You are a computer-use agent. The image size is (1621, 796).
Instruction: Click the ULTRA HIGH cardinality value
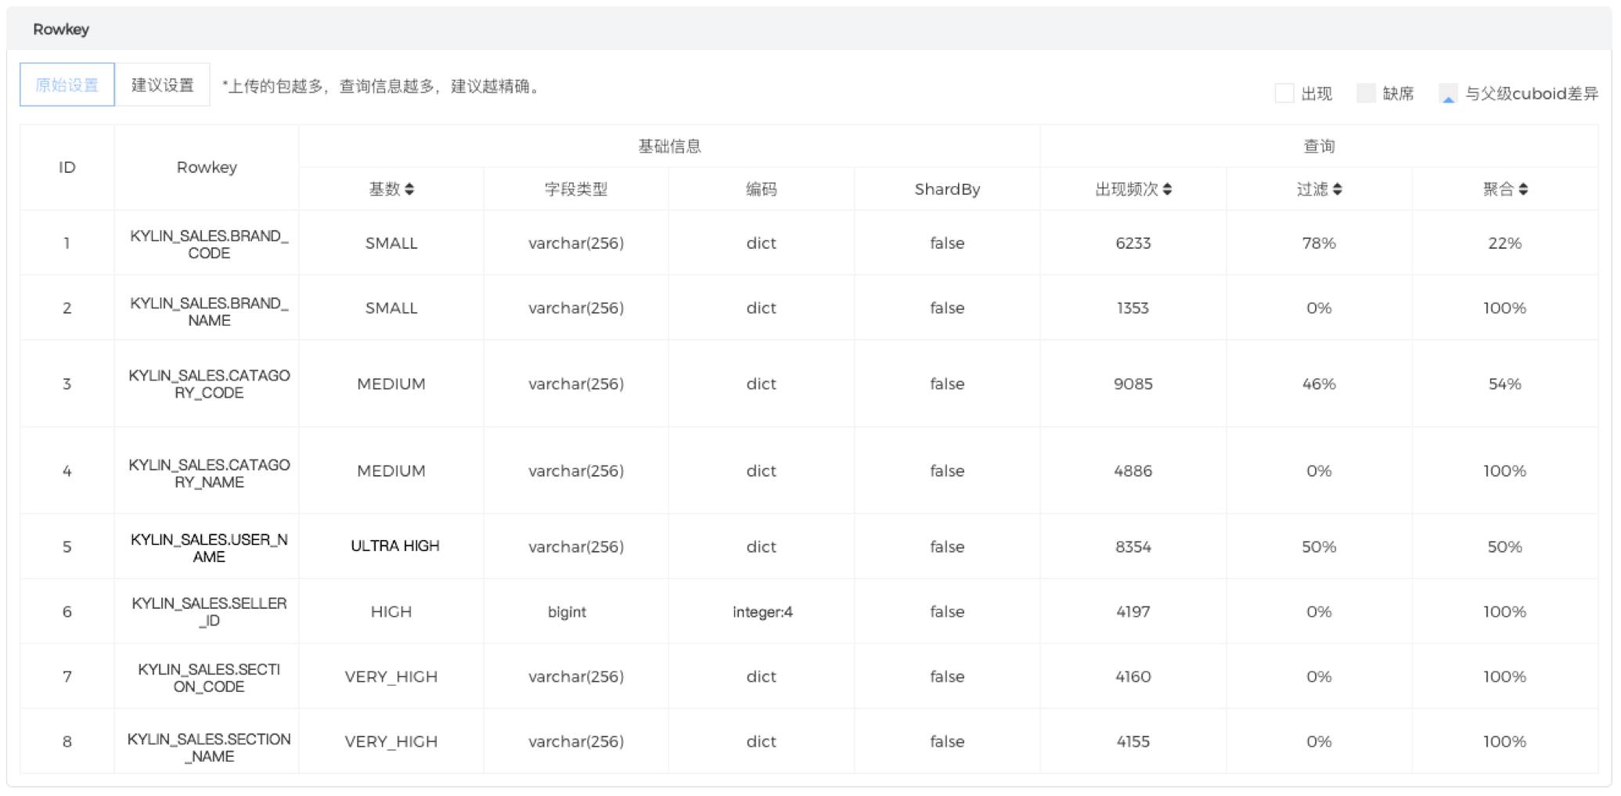pyautogui.click(x=394, y=546)
